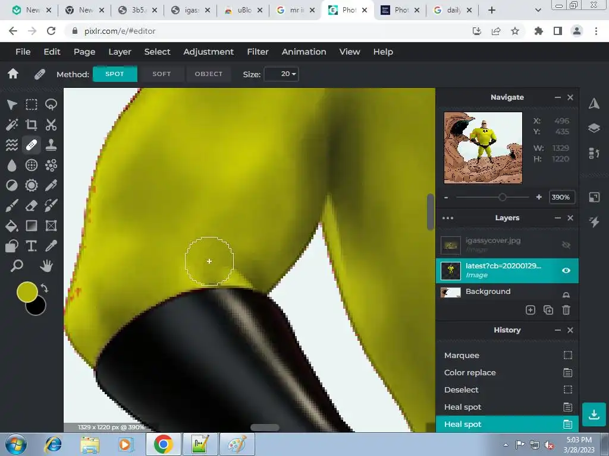Open the File menu
609x456 pixels.
tap(23, 52)
